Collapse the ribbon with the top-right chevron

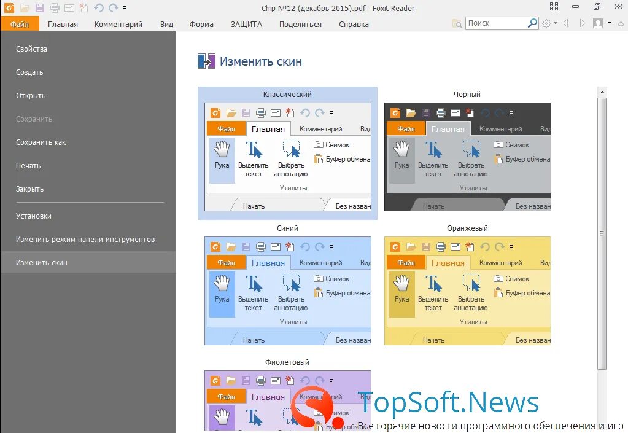[x=621, y=23]
